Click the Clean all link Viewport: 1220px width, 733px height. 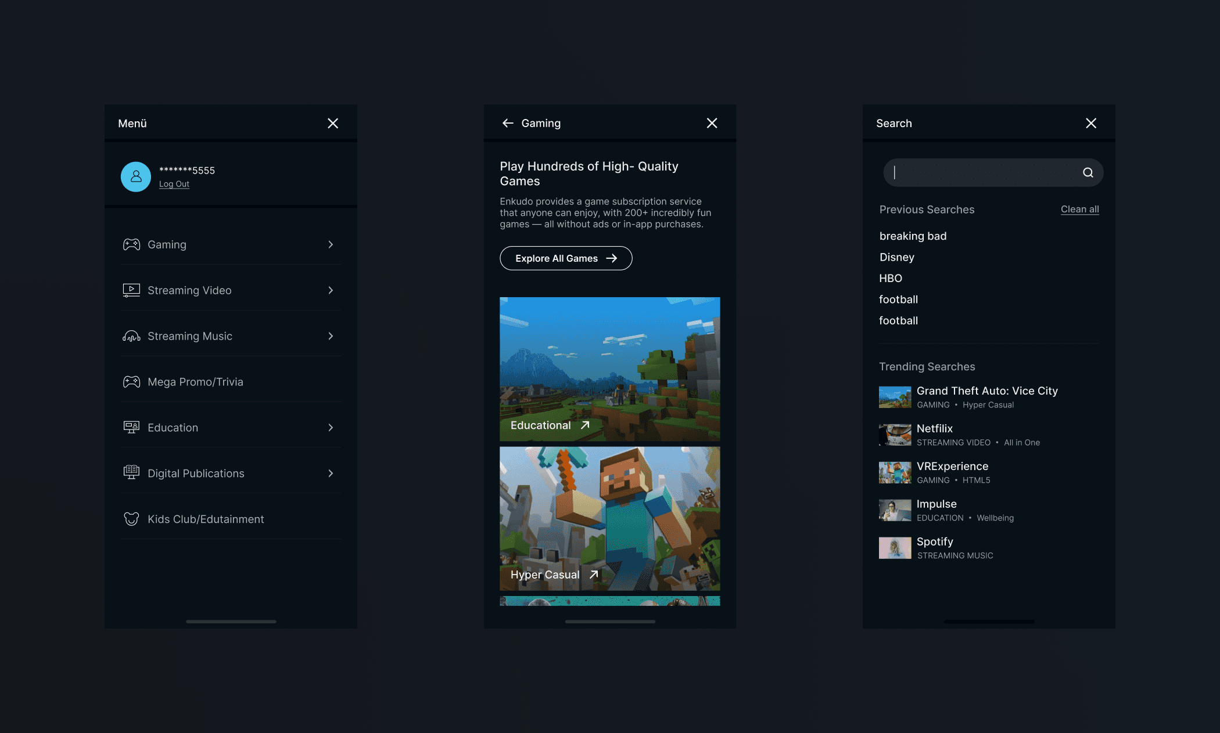[1079, 209]
